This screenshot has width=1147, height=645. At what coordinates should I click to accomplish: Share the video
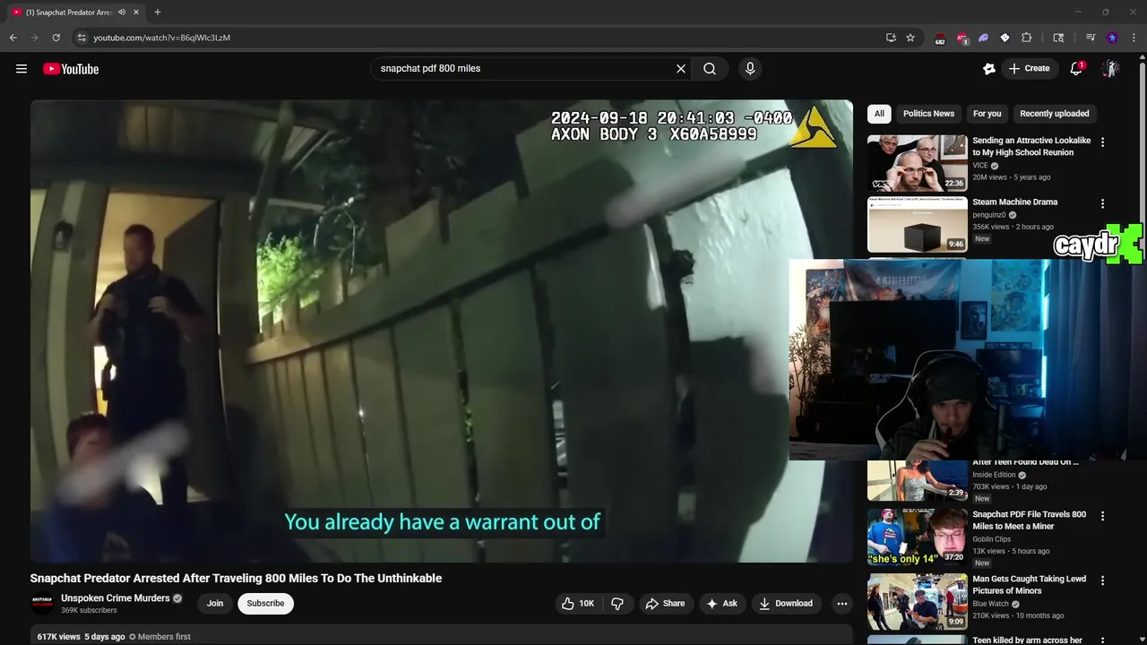click(x=665, y=604)
